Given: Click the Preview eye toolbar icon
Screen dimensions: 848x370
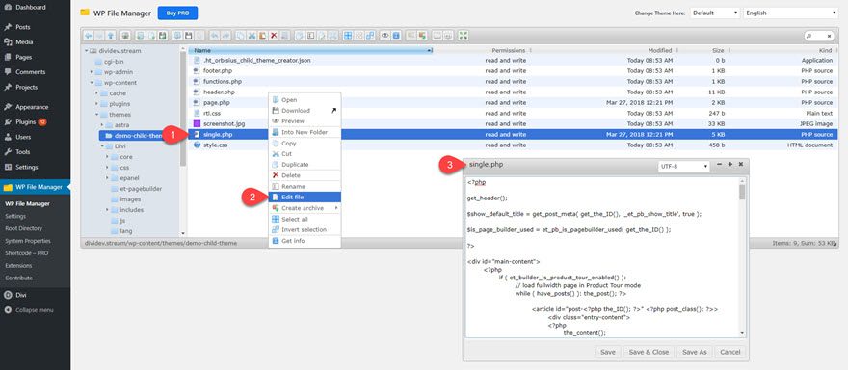Looking at the screenshot, I should [385, 35].
